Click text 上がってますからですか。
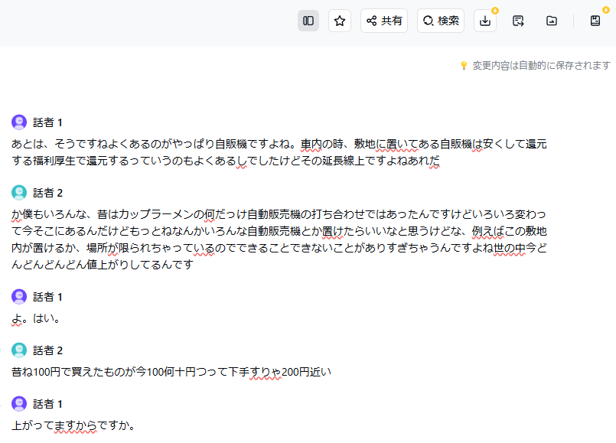 tap(73, 425)
